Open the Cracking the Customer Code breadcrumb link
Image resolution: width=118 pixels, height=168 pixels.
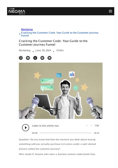pyautogui.click(x=60, y=34)
